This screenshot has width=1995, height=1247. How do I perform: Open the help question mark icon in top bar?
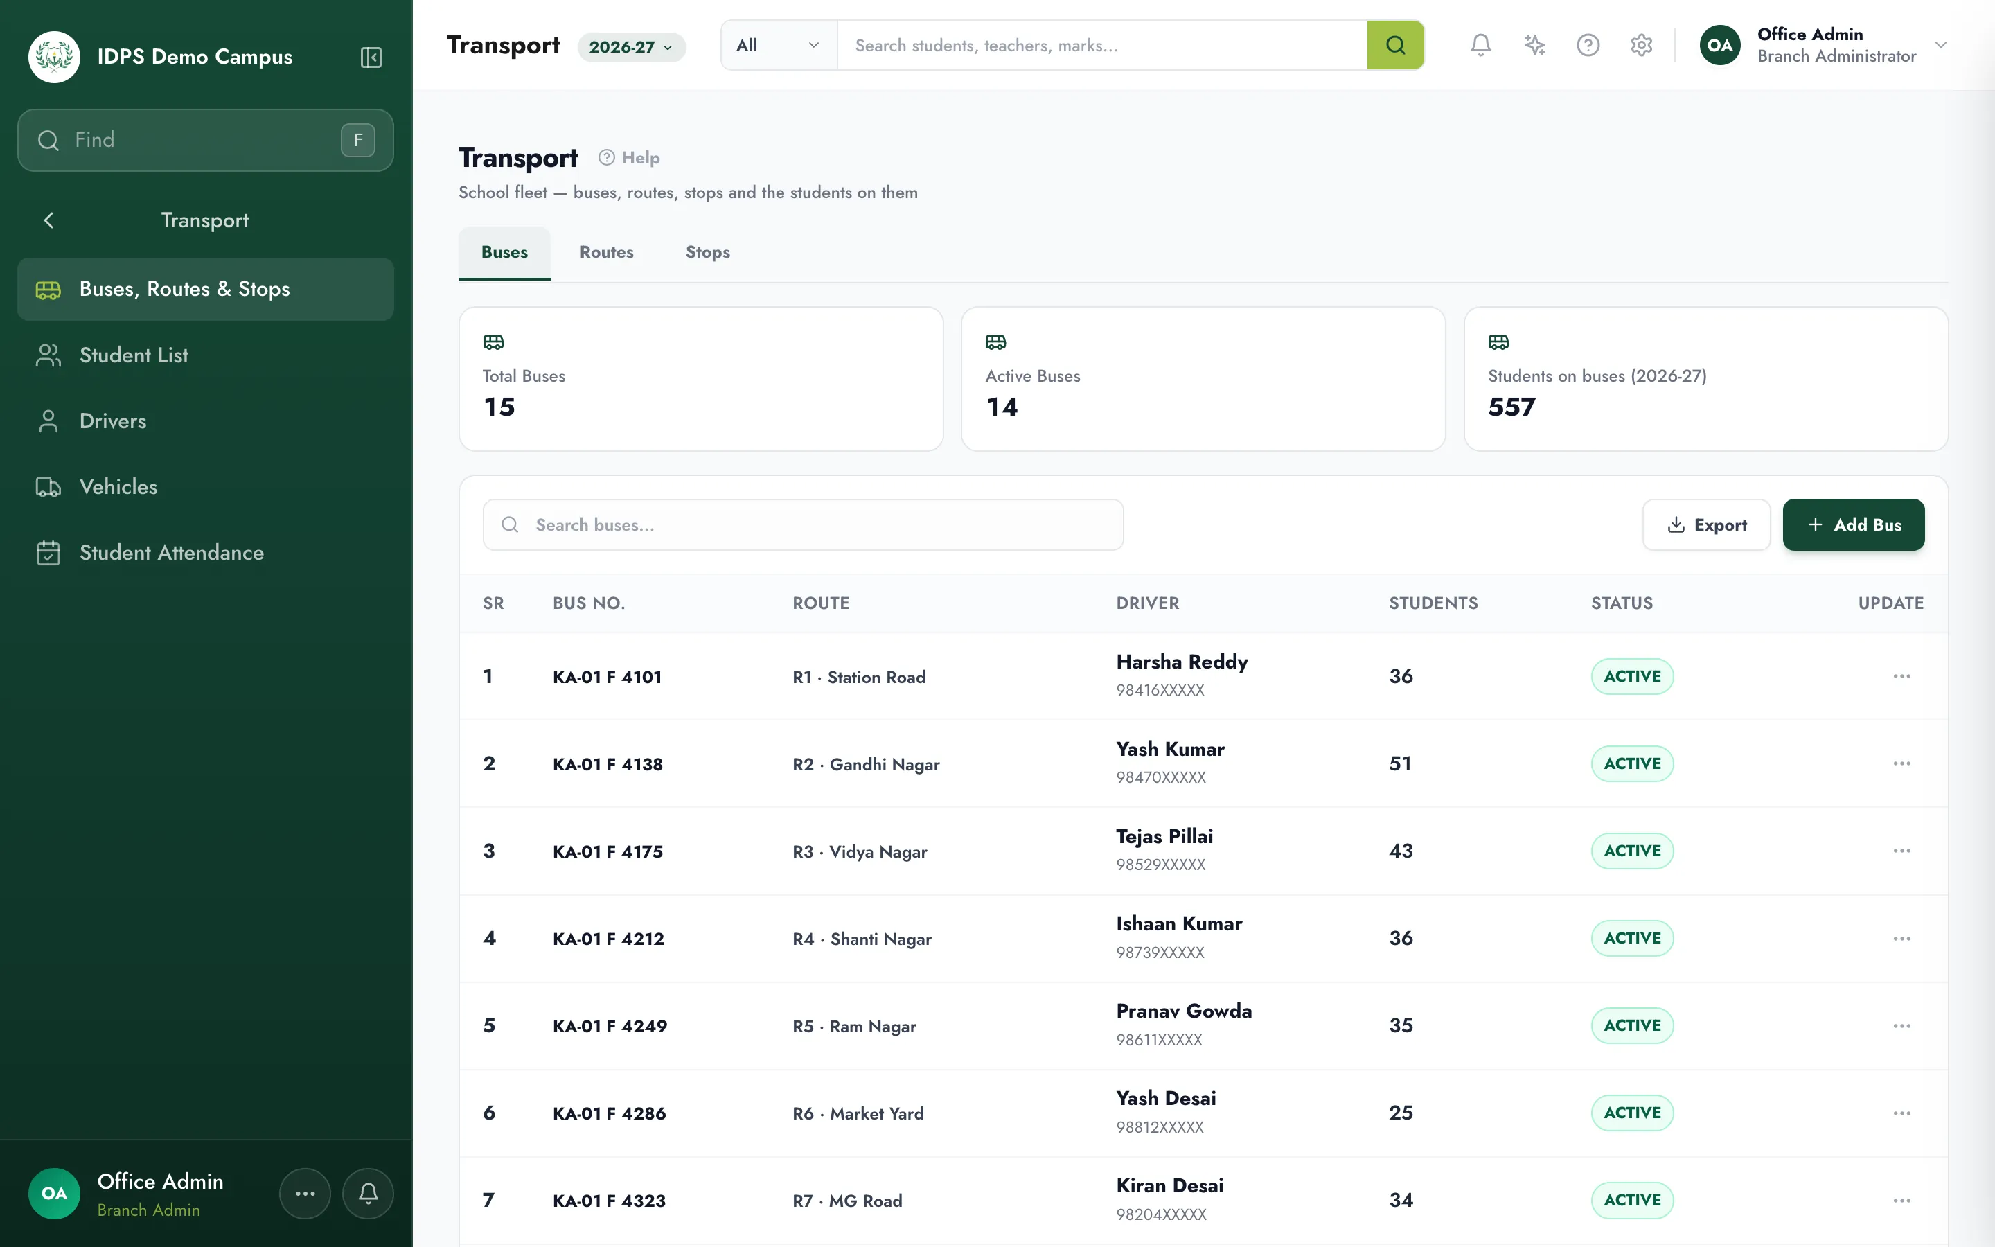tap(1588, 45)
